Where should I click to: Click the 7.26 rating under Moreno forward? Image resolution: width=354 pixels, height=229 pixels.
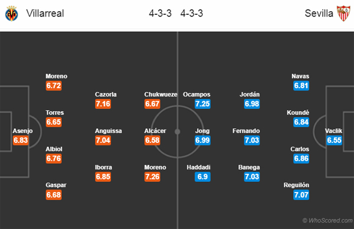click(x=152, y=177)
